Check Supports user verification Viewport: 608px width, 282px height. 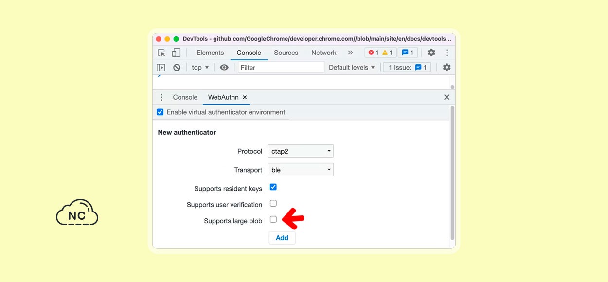[x=273, y=203]
